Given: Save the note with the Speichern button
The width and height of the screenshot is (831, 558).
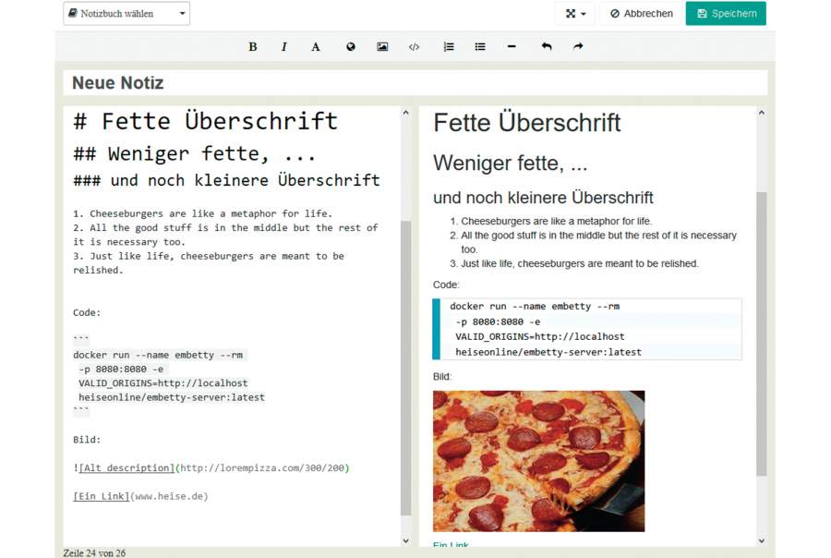Looking at the screenshot, I should click(x=726, y=13).
